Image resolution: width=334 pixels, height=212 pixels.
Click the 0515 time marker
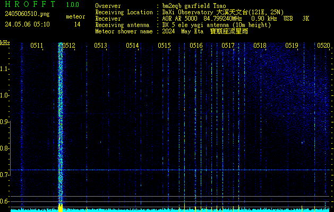point(164,46)
